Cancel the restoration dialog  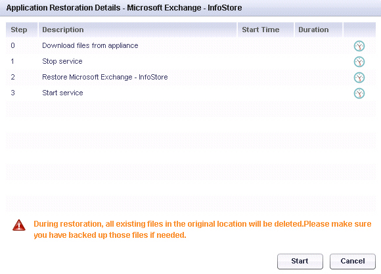[353, 262]
